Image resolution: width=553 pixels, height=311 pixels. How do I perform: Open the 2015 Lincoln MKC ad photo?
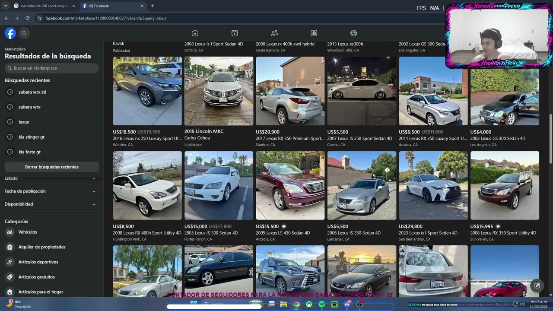click(x=219, y=91)
